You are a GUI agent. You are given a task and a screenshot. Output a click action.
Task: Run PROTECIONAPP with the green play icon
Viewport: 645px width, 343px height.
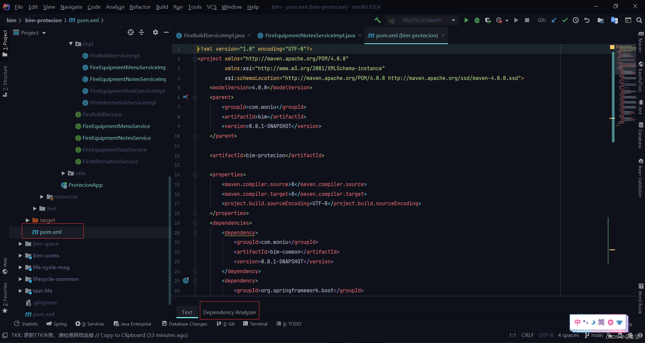pos(466,20)
